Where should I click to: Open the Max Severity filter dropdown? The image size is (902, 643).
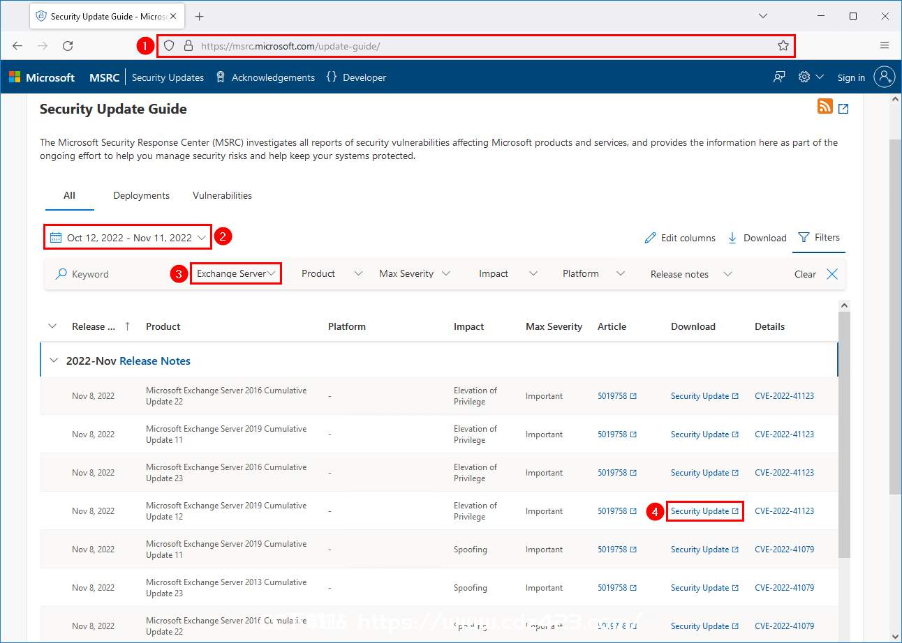pyautogui.click(x=415, y=274)
